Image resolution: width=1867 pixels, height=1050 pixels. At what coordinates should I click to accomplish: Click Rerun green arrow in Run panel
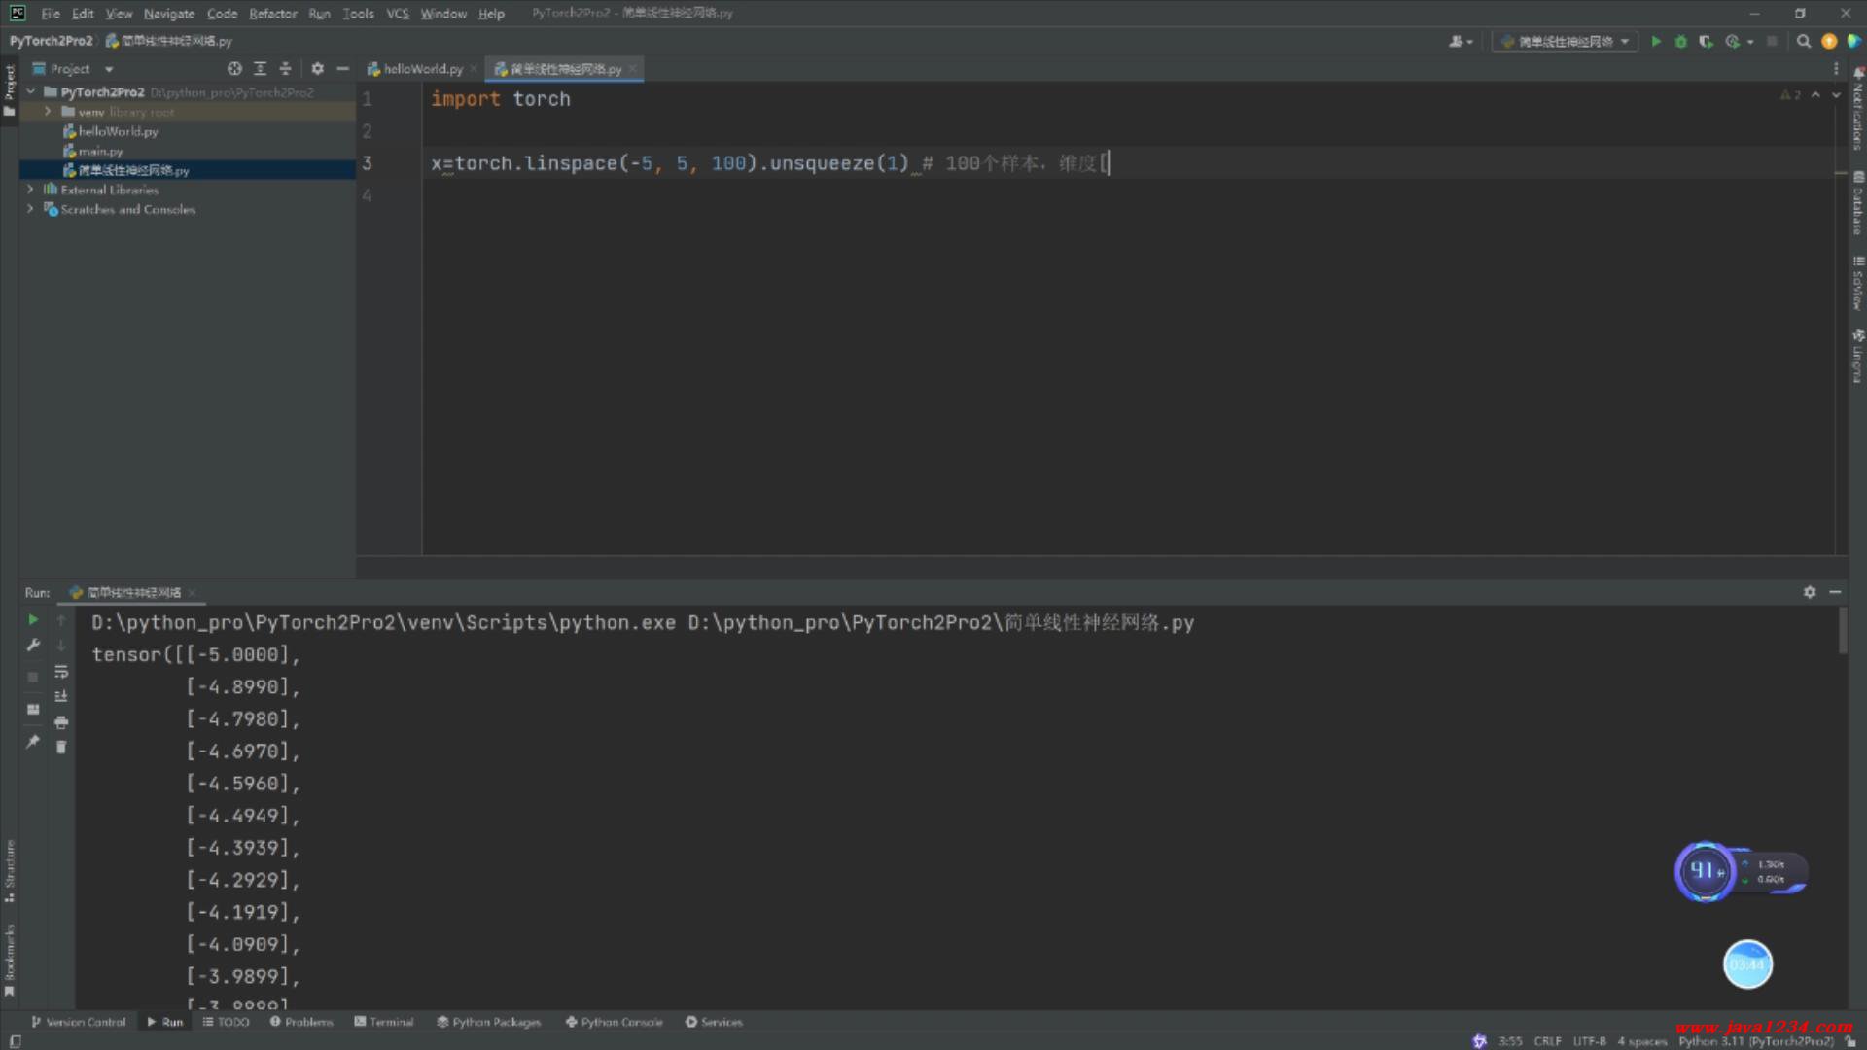[x=33, y=619]
